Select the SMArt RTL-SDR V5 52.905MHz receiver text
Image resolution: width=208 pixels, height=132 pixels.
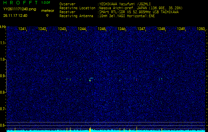138,12
